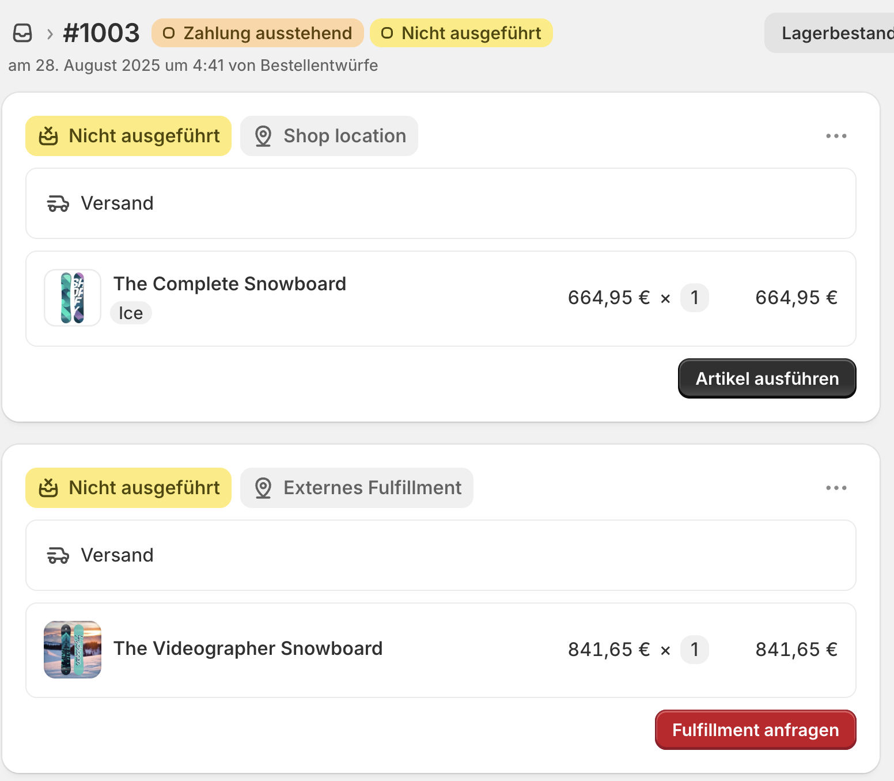Click the Ice variant tag
The width and height of the screenshot is (894, 781).
point(131,313)
